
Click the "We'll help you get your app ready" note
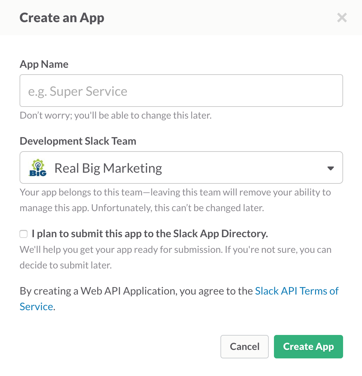175,257
